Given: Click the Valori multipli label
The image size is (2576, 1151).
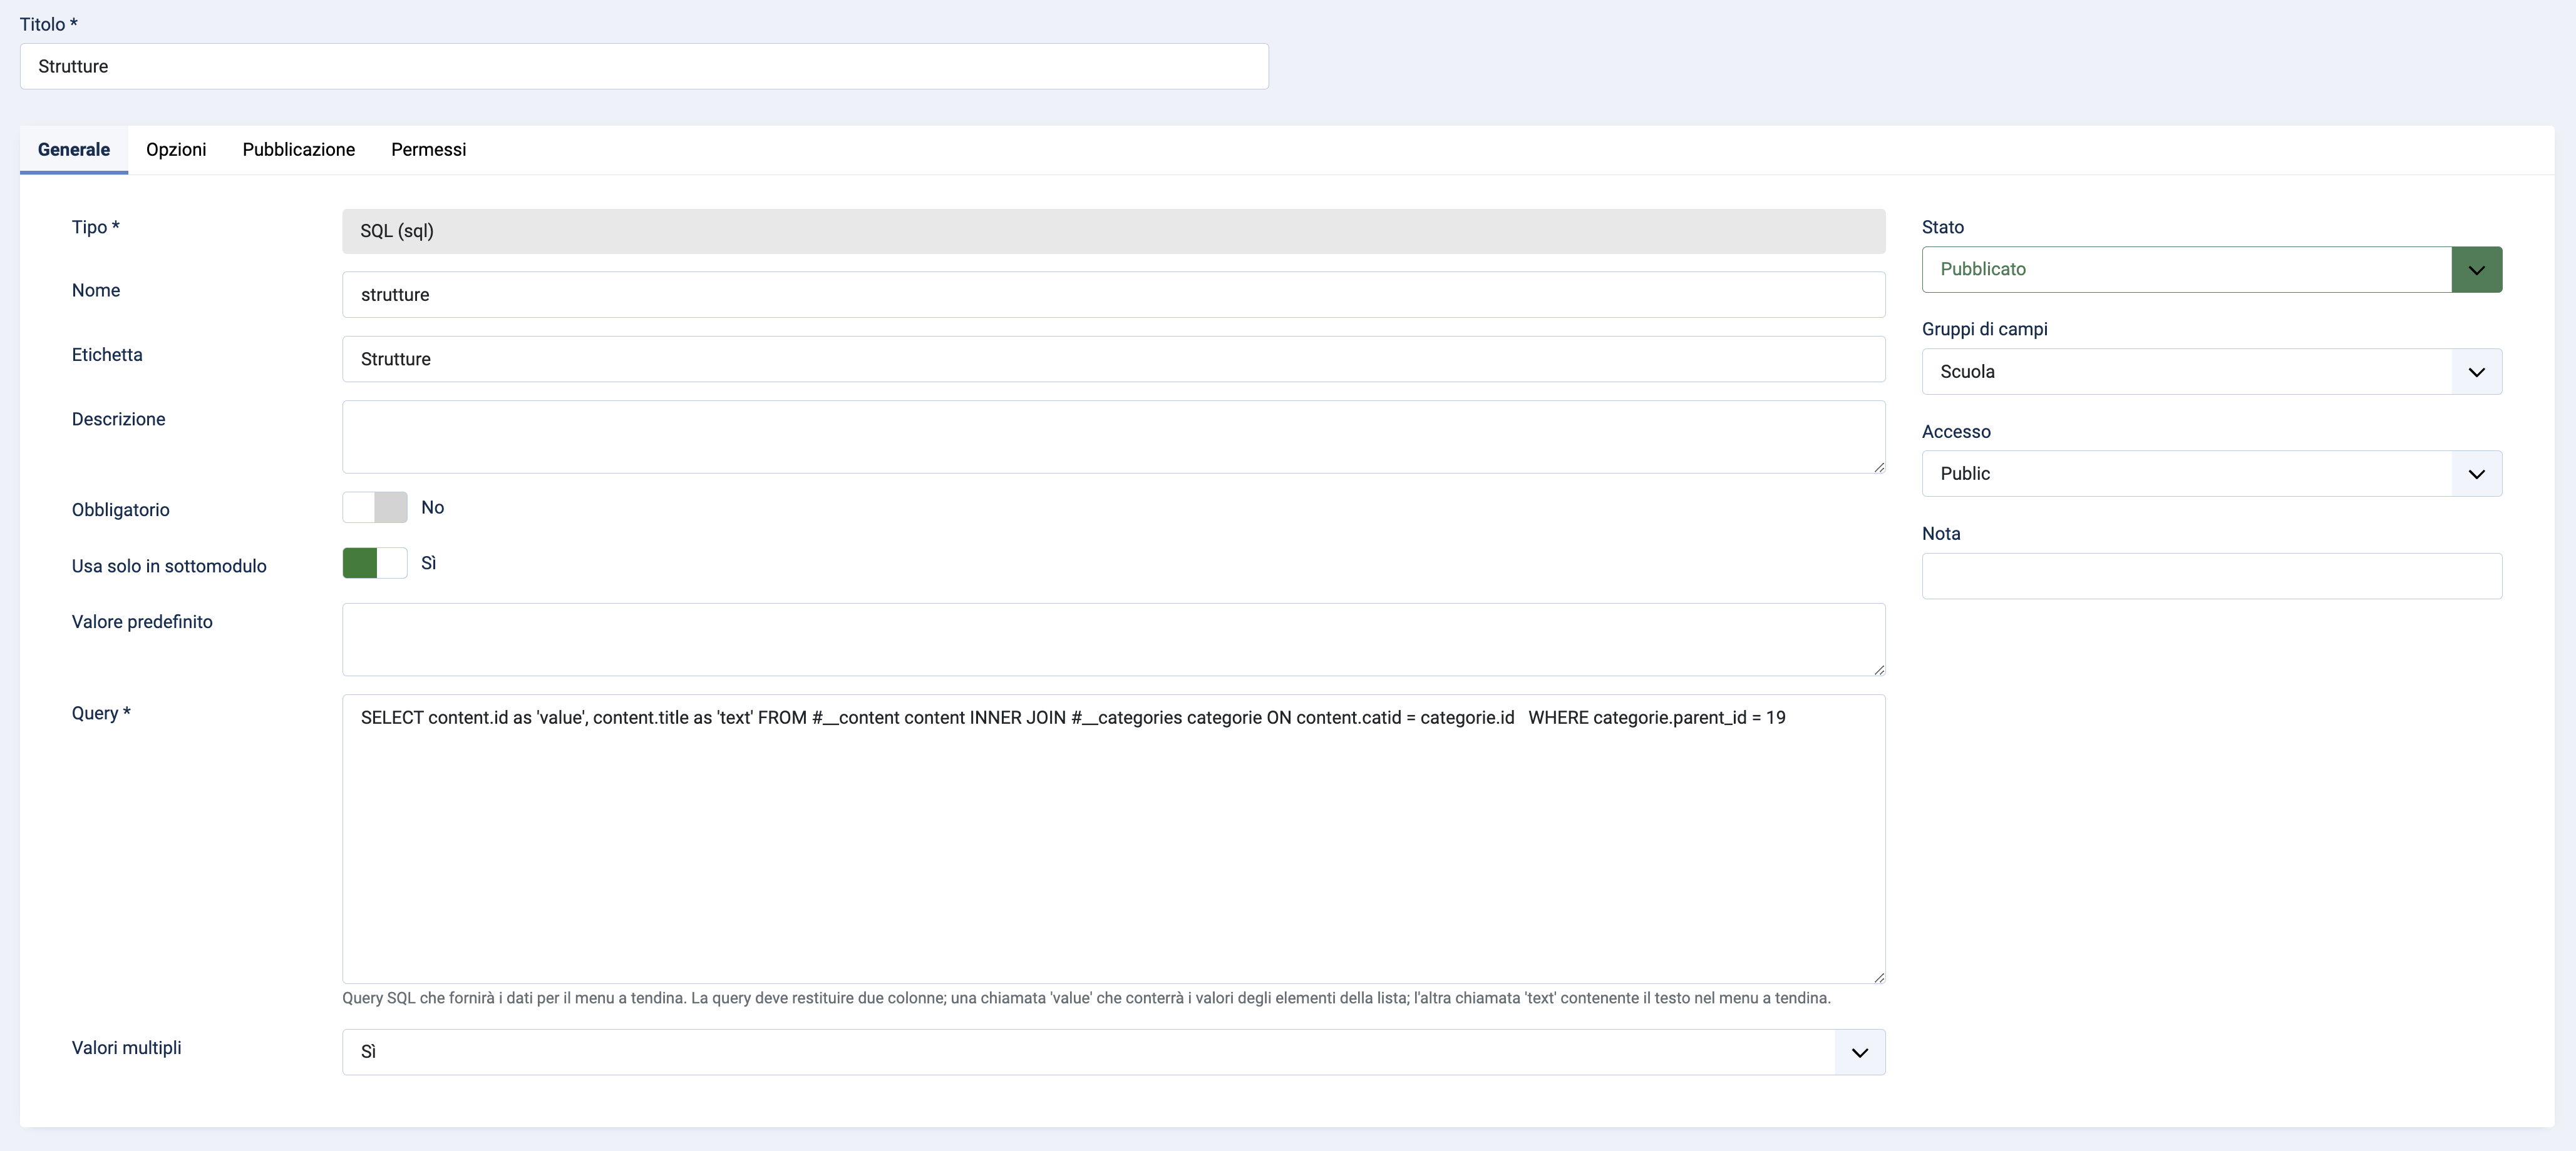Looking at the screenshot, I should tap(126, 1047).
